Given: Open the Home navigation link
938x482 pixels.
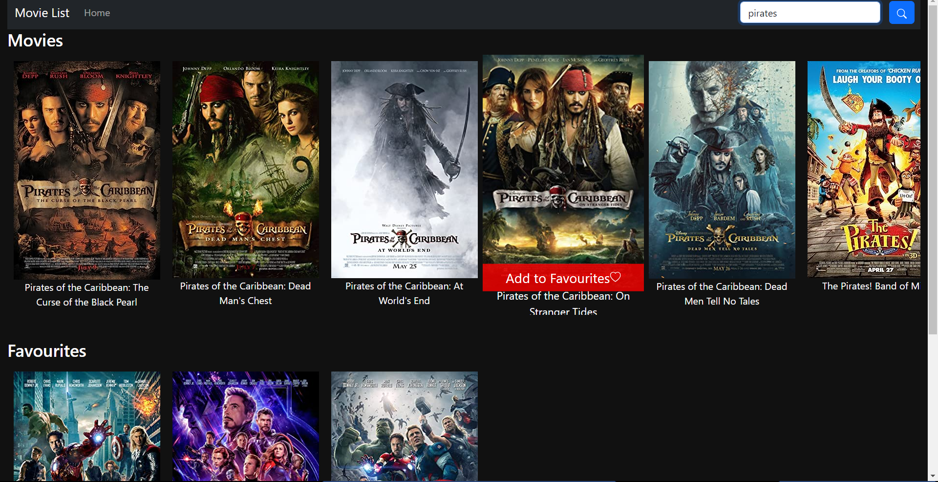Looking at the screenshot, I should tap(97, 13).
